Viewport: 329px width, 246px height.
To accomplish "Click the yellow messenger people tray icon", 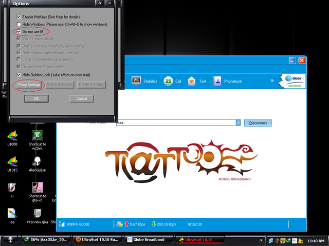I will (x=300, y=241).
